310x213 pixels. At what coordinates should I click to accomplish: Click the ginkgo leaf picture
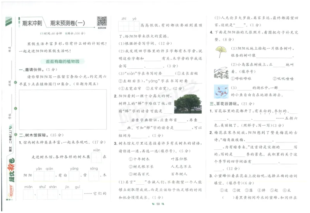tap(221, 52)
